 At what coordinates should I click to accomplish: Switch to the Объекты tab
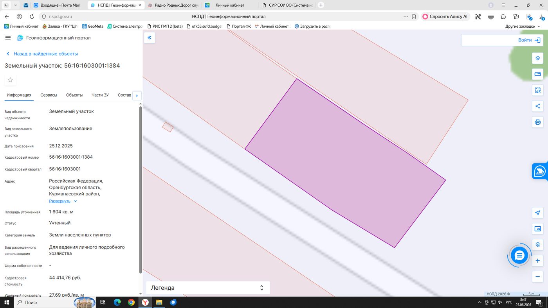click(x=74, y=95)
